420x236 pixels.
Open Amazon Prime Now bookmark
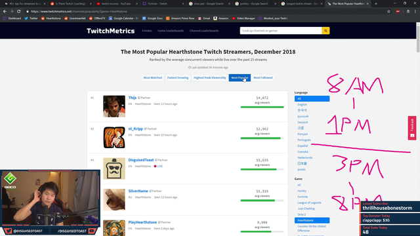coord(180,18)
